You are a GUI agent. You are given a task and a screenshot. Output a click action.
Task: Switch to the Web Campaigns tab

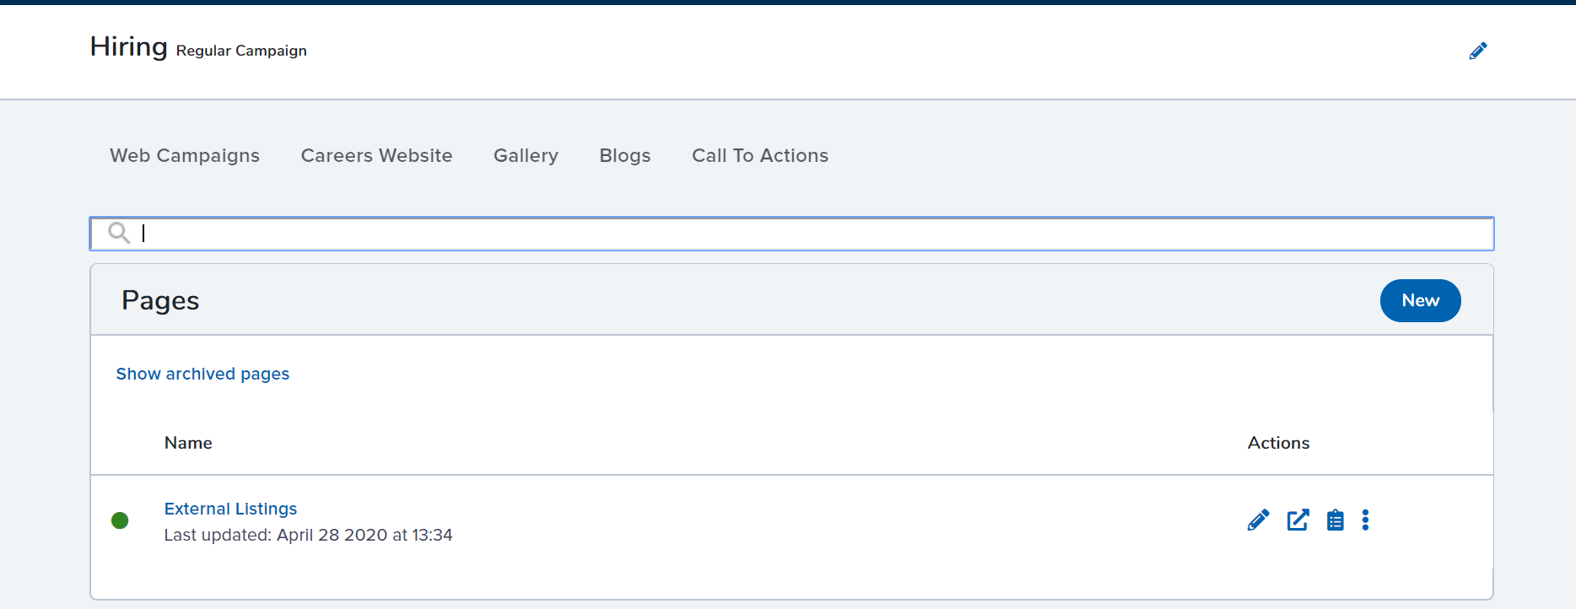coord(185,155)
